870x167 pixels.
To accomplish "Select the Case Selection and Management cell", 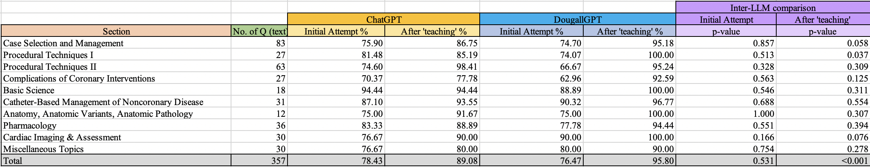I will click(63, 43).
